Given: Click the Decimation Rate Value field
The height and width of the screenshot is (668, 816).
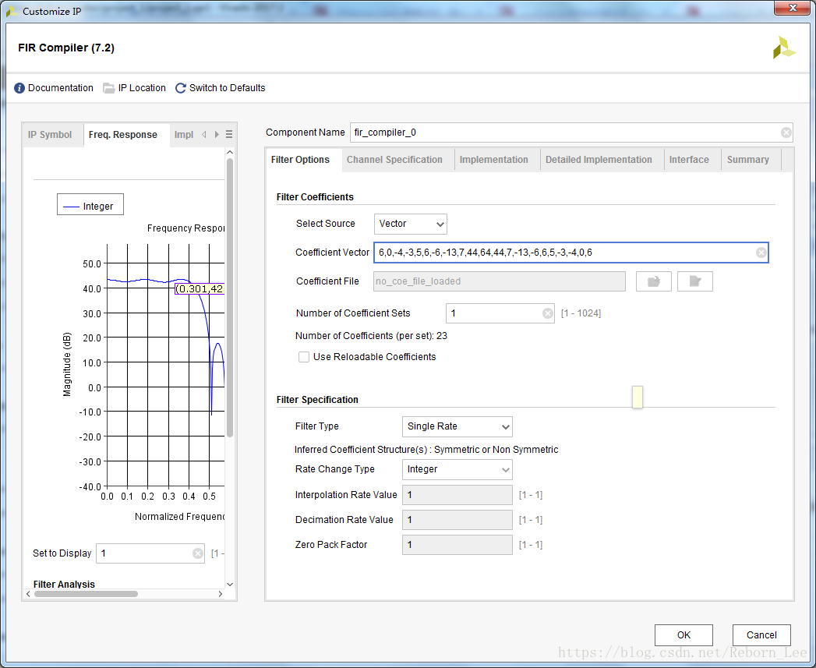Looking at the screenshot, I should tap(457, 520).
